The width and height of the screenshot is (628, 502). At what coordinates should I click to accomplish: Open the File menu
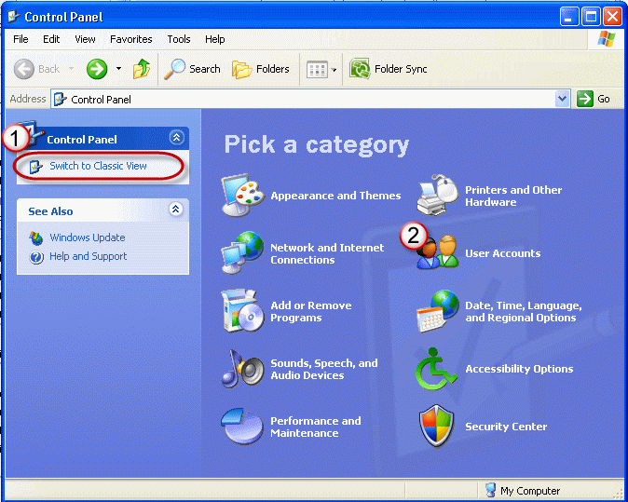click(x=20, y=39)
